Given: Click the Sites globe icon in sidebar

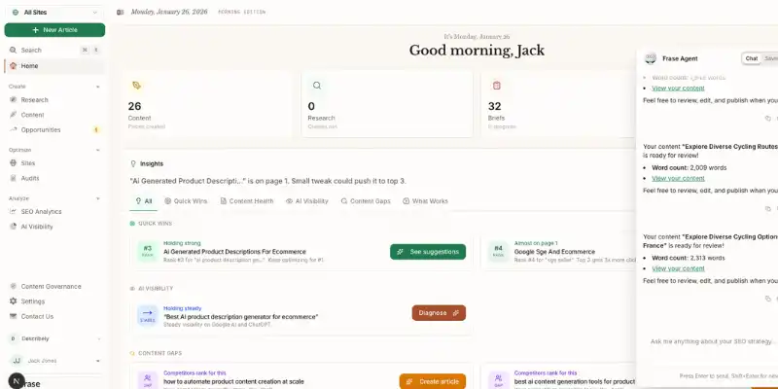Looking at the screenshot, I should pos(13,163).
